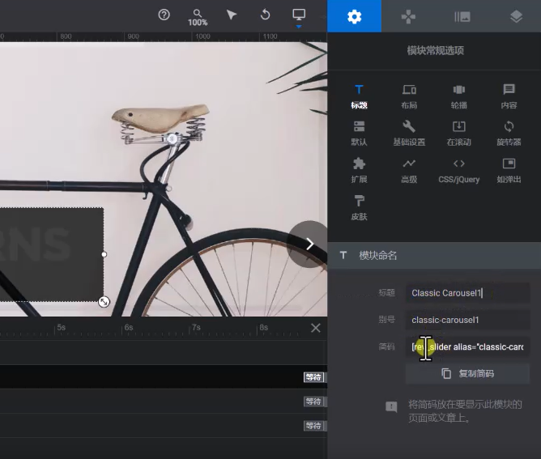Screen dimensions: 541x459
Task: Click the 6s mark on timeline ruler
Action: click(128, 327)
